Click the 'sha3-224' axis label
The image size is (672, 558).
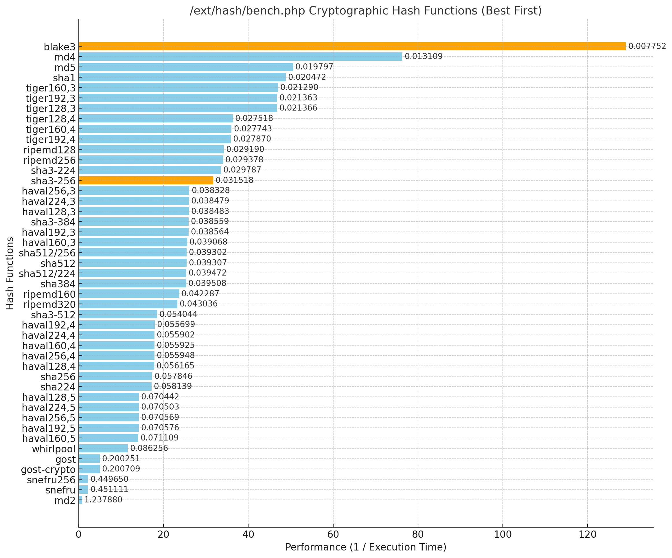[x=54, y=170]
